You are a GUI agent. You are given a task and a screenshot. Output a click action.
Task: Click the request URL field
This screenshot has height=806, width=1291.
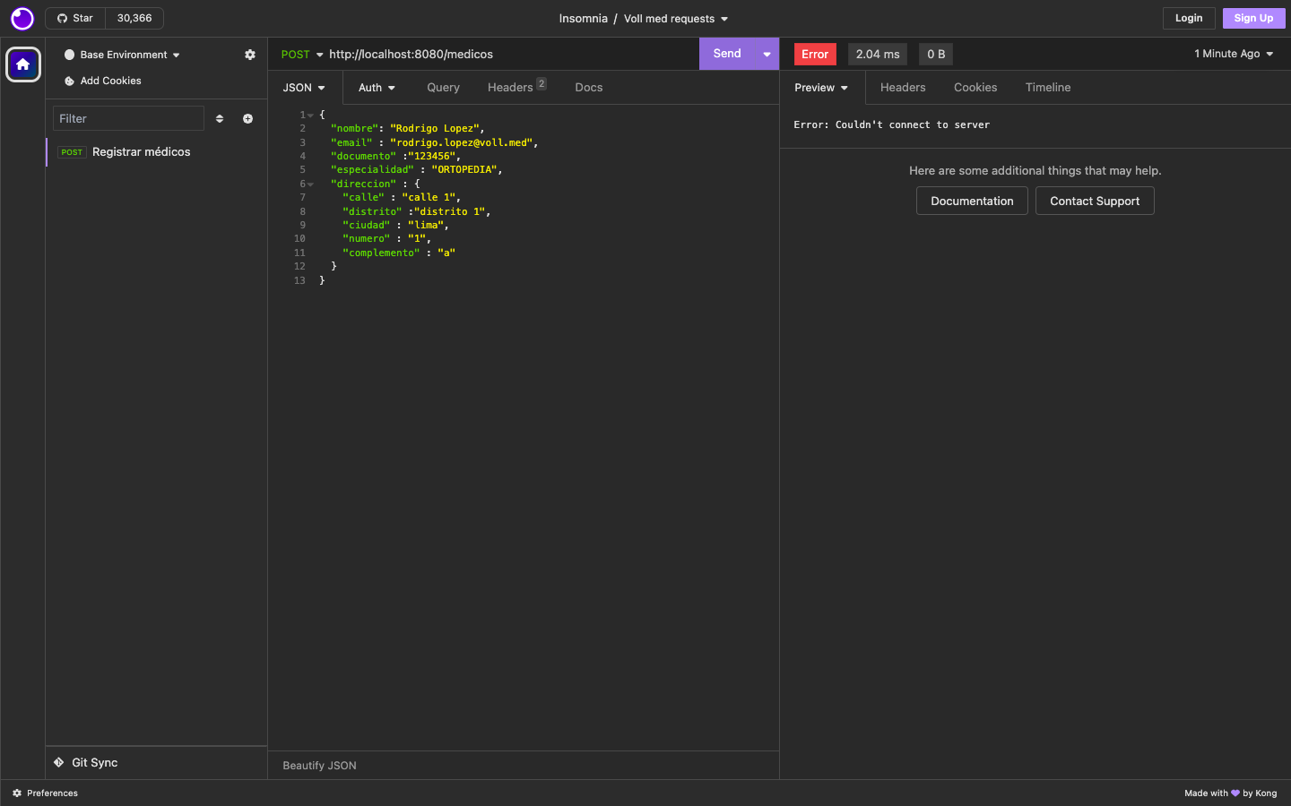pyautogui.click(x=511, y=55)
